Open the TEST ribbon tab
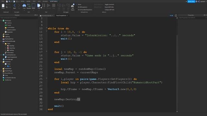 [x=34, y=1]
